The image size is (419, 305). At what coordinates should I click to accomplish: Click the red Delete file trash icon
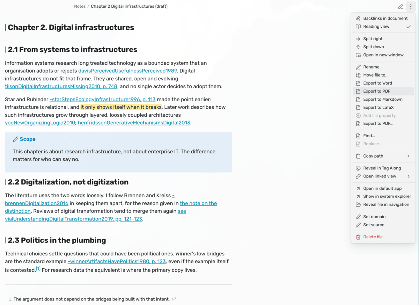pyautogui.click(x=358, y=237)
